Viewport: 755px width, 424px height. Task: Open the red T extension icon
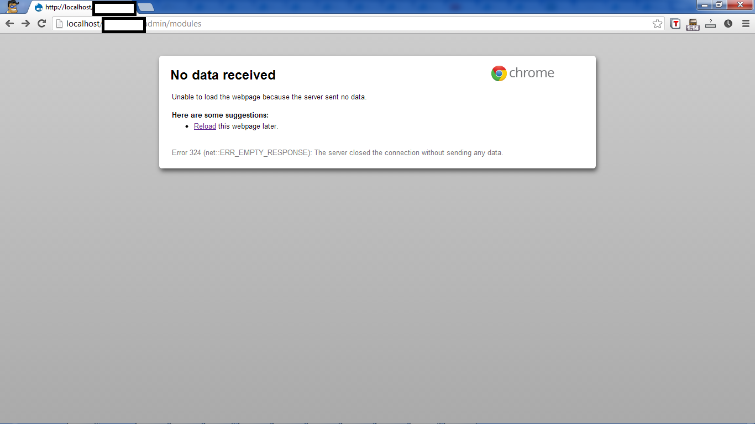pos(675,23)
